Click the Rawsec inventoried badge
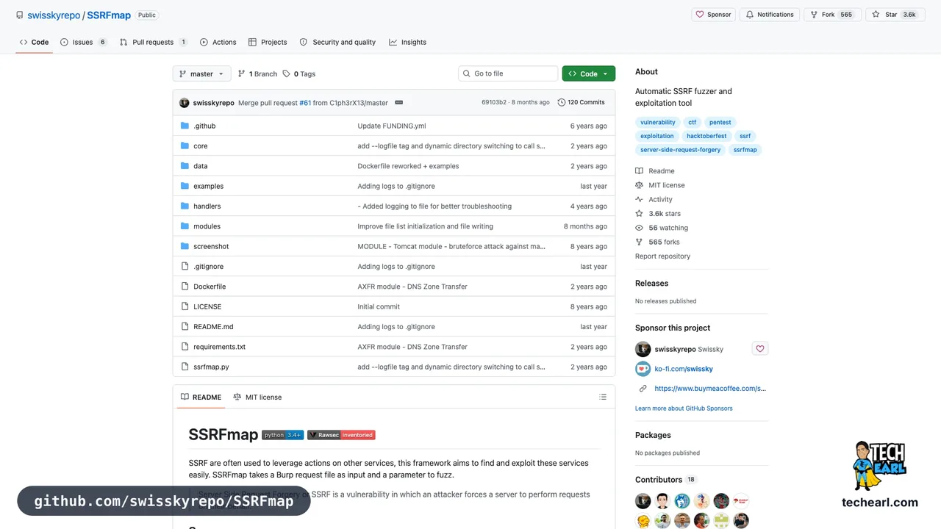The width and height of the screenshot is (941, 529). [341, 435]
